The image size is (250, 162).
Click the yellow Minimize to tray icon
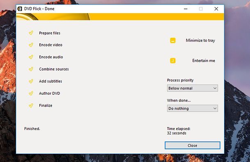click(173, 40)
